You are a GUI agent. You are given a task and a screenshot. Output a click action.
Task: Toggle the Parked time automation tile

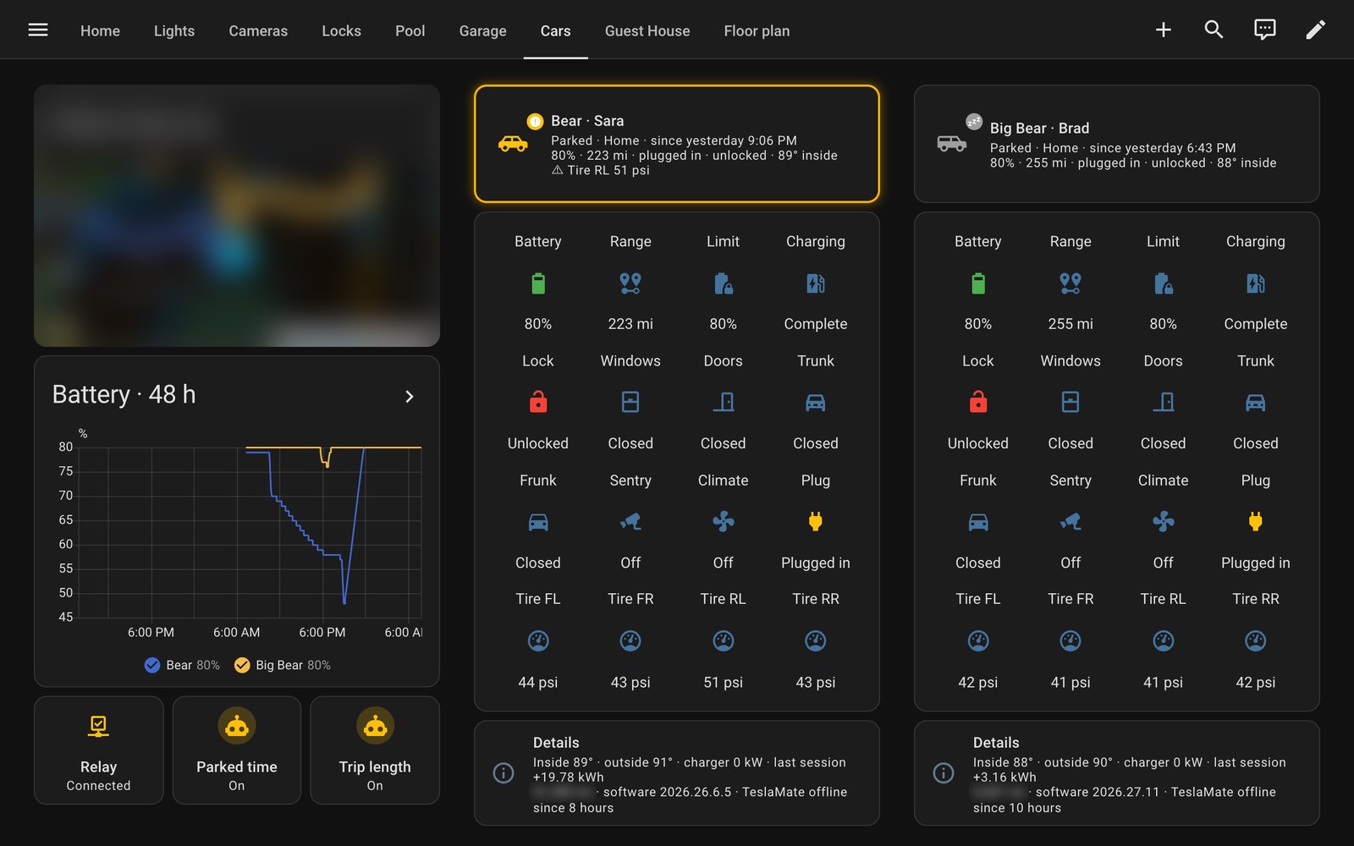237,750
